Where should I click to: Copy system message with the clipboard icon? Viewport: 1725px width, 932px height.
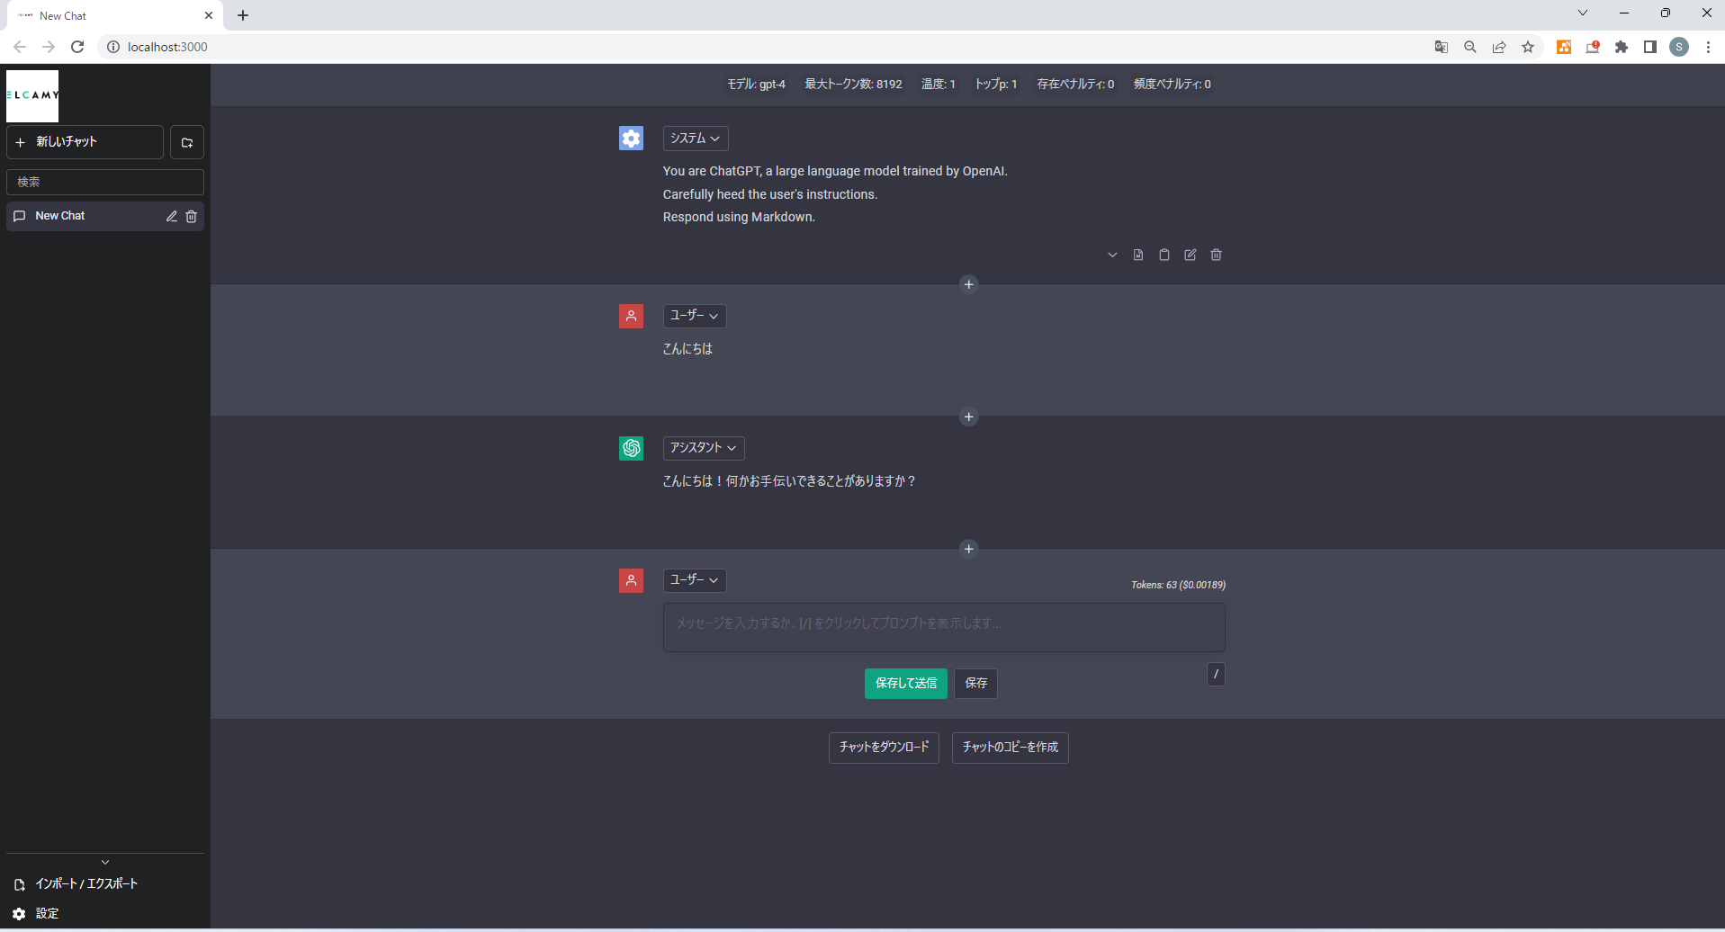tap(1163, 255)
